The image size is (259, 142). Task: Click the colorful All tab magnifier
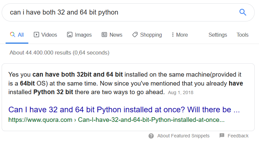[x=13, y=34]
